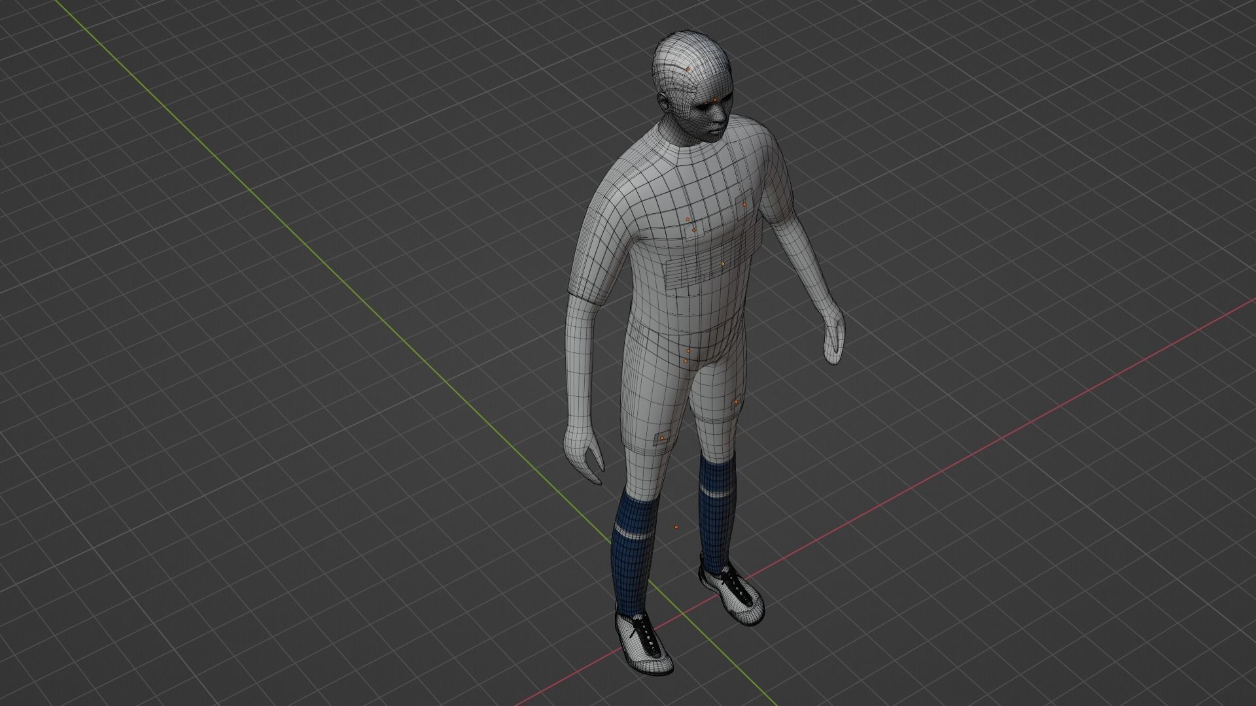Viewport: 1256px width, 706px height.
Task: Select the shoe resting on the red axis line
Action: [x=731, y=590]
